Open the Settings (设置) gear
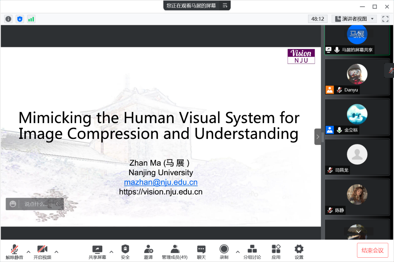 pyautogui.click(x=299, y=252)
